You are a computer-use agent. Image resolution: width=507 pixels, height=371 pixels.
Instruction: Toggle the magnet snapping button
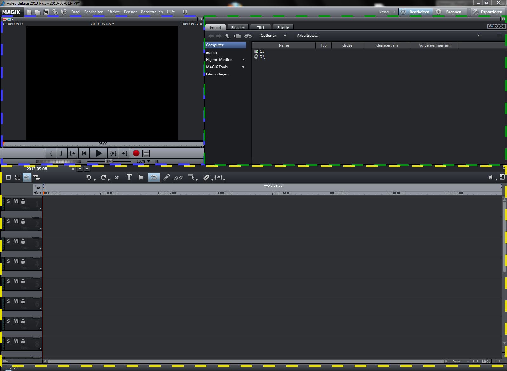[154, 178]
